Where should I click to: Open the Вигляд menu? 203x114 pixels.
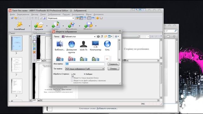(35, 14)
